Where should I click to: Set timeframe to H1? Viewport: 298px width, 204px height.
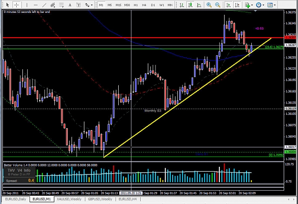click(135, 5)
